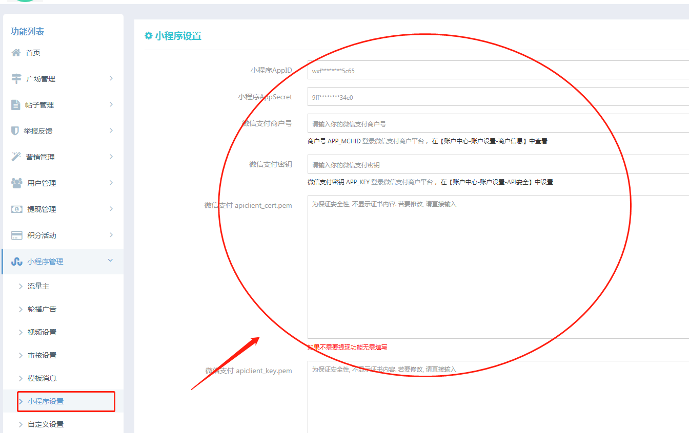
Task: Go to 视频设置 page
Action: [42, 332]
